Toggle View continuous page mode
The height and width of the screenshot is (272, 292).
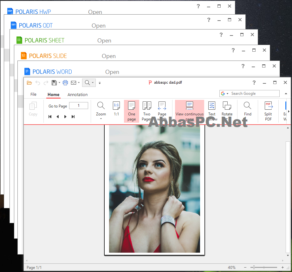[x=190, y=111]
